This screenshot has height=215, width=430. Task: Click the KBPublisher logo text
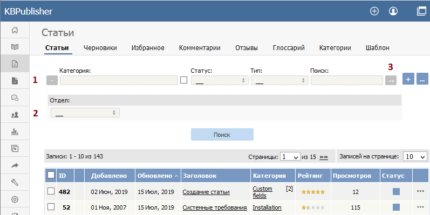28,11
